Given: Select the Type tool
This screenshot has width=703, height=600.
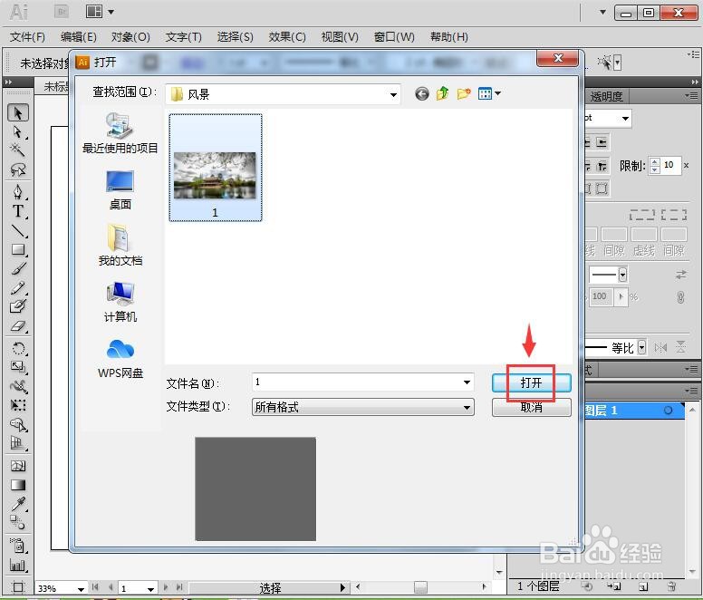Looking at the screenshot, I should click(x=18, y=211).
